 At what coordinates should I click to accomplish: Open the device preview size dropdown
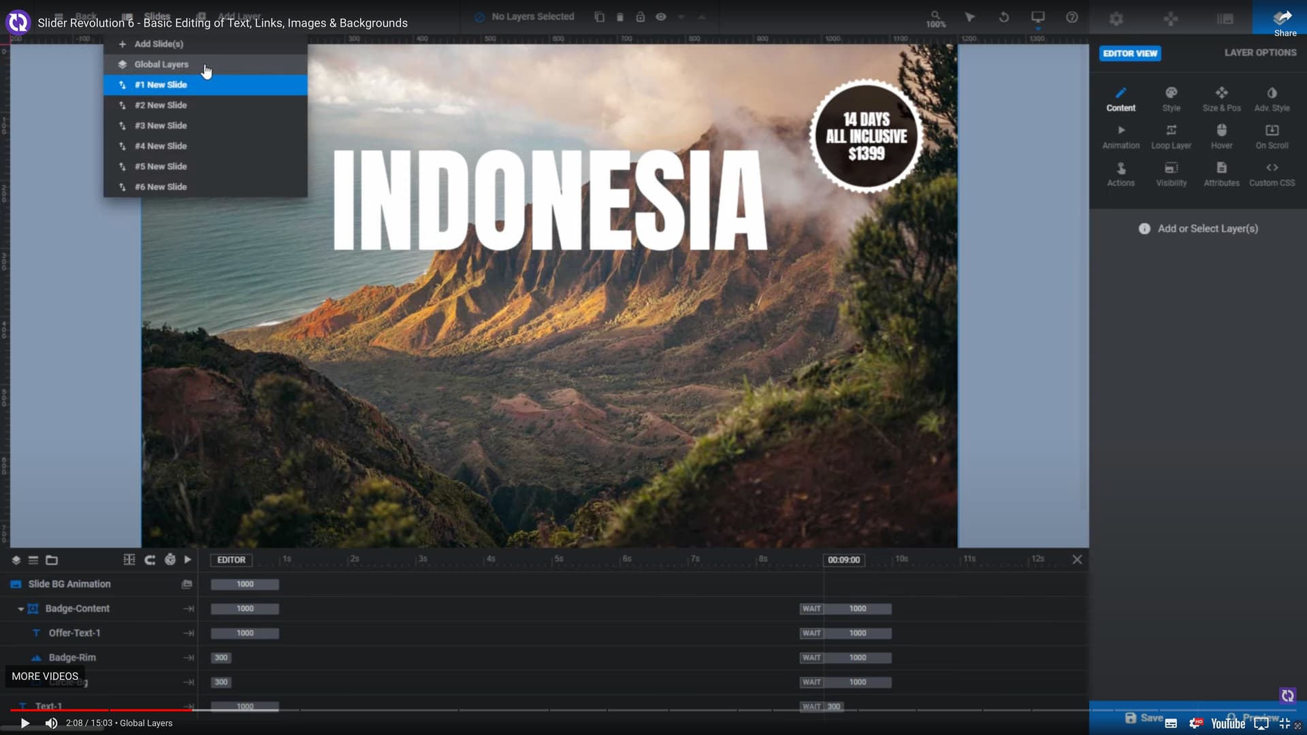1037,18
